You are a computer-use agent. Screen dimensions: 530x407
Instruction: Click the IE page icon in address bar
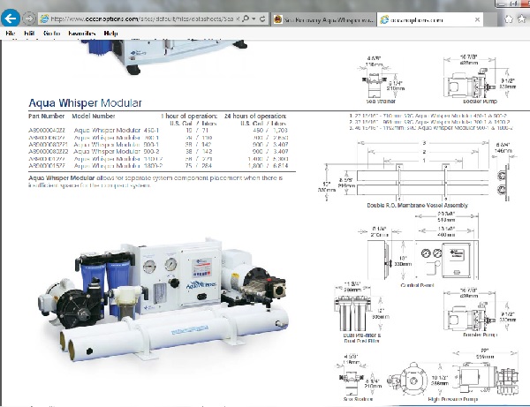(x=44, y=19)
